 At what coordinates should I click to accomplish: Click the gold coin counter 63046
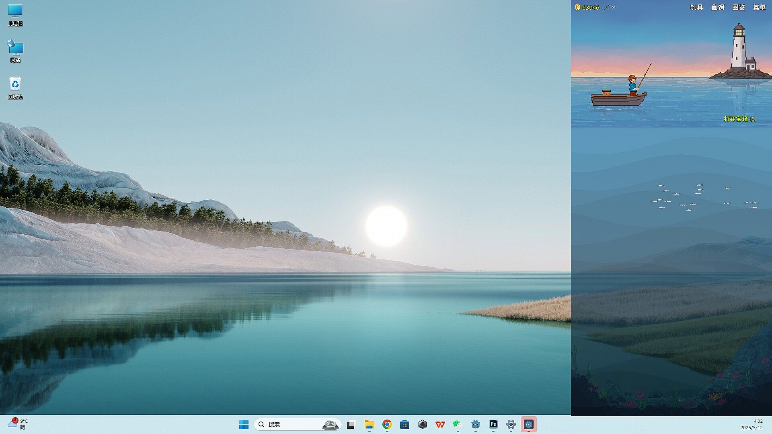coord(587,7)
